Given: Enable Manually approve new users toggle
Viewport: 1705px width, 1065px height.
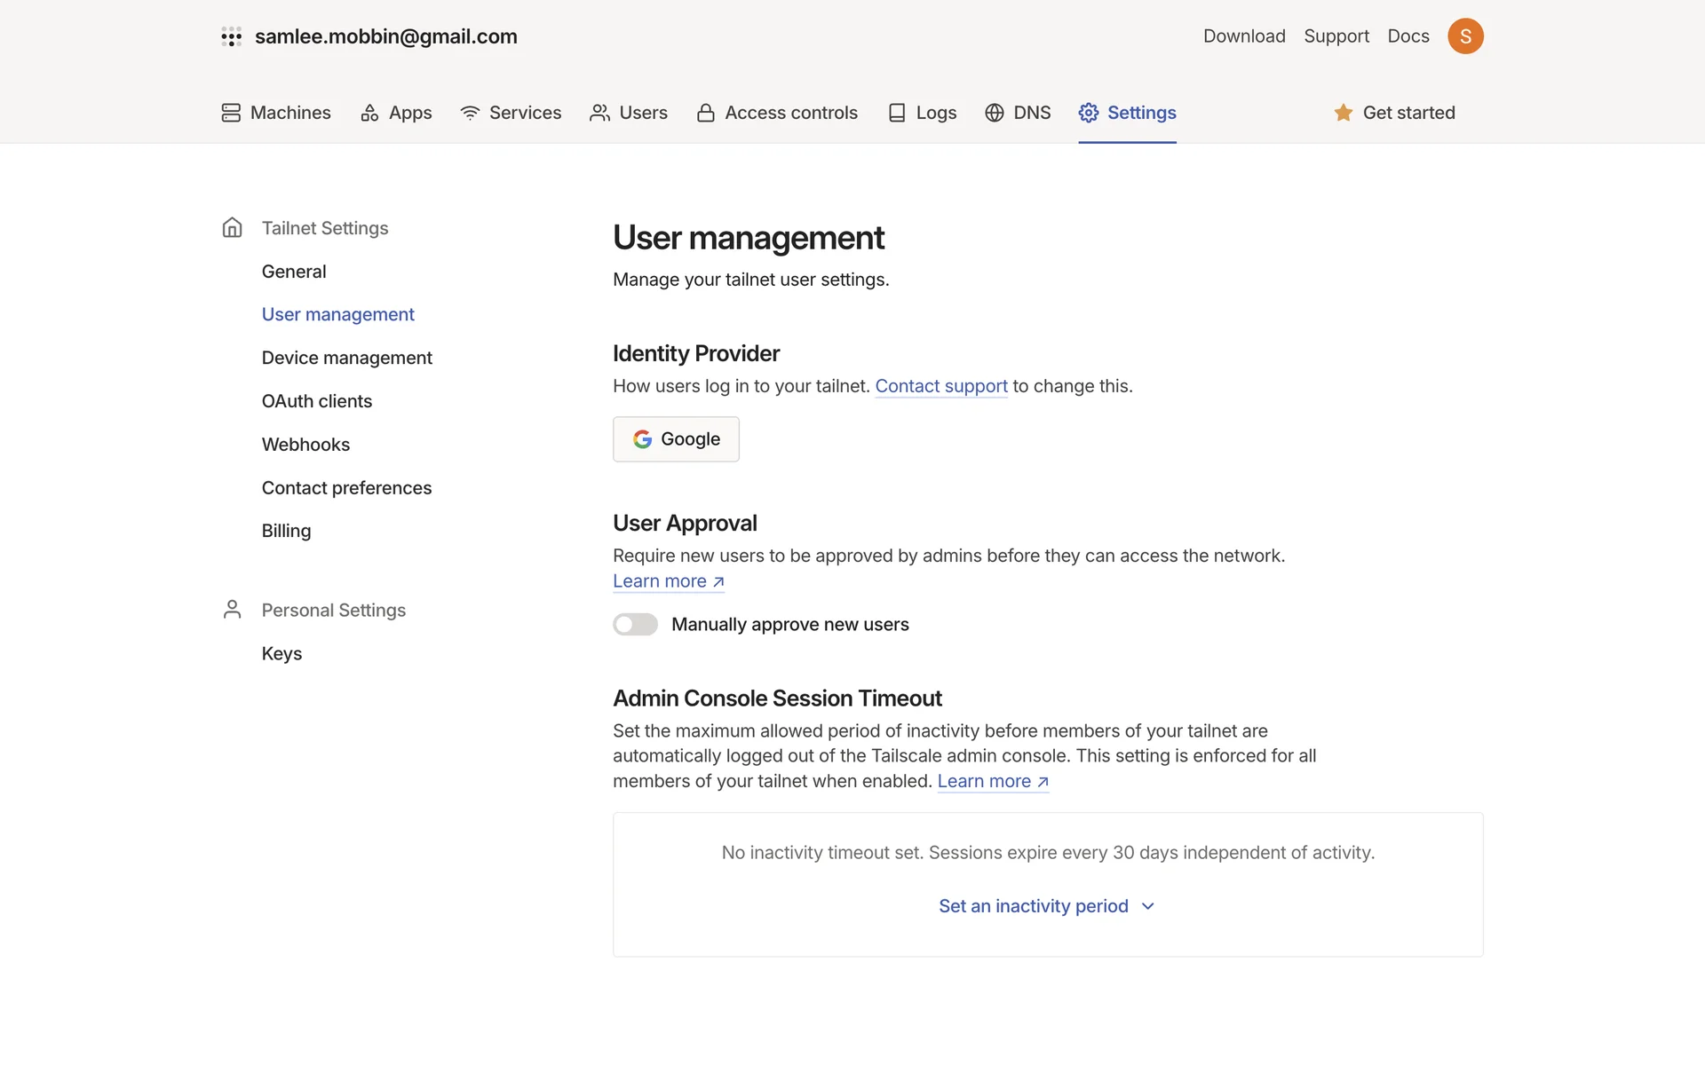Looking at the screenshot, I should [635, 625].
